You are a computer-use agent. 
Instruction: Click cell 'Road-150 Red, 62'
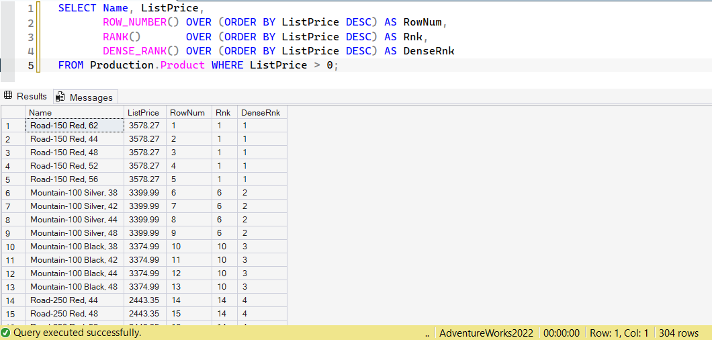pos(75,126)
